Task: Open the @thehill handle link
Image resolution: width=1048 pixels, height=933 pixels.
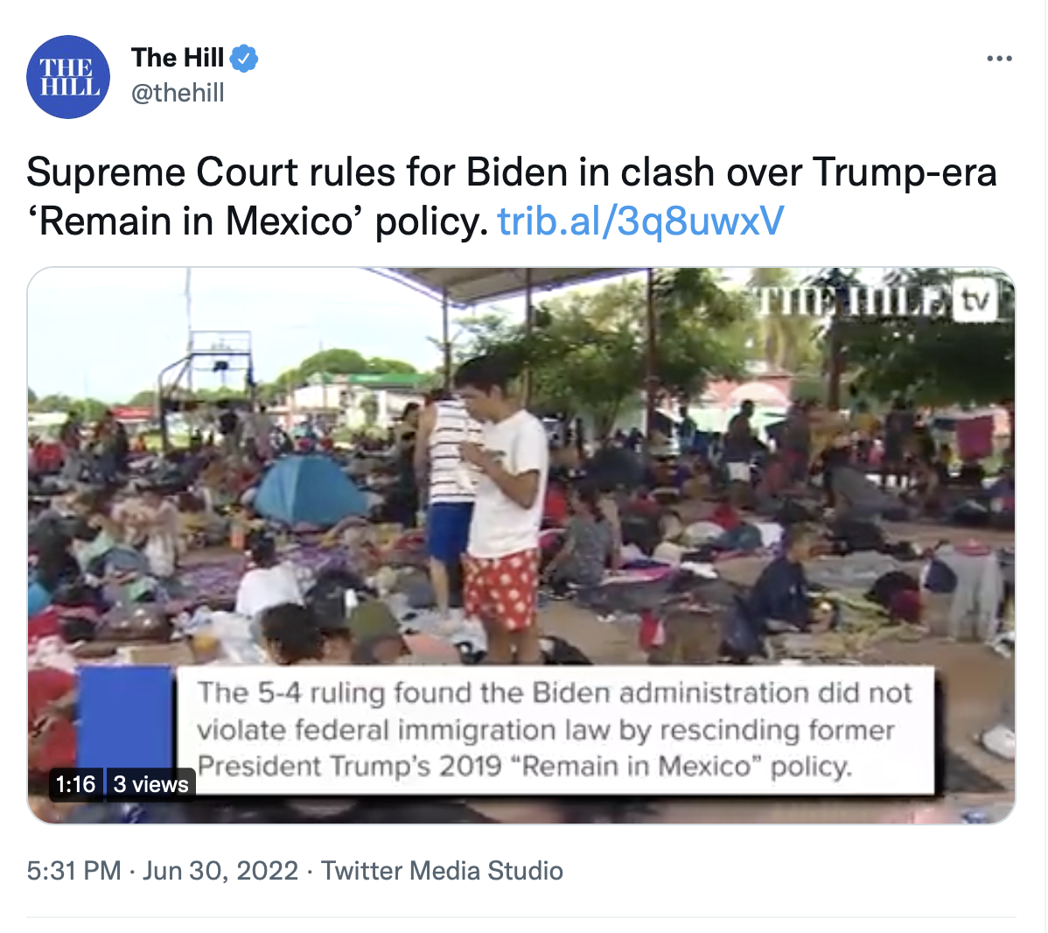Action: click(177, 92)
